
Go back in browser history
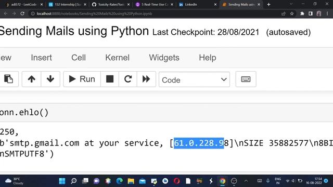[6, 14]
